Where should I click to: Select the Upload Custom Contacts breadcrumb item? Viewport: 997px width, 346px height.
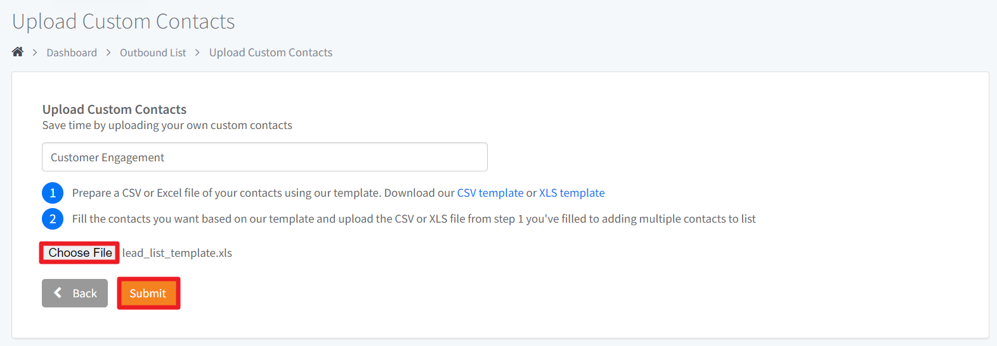tap(271, 53)
